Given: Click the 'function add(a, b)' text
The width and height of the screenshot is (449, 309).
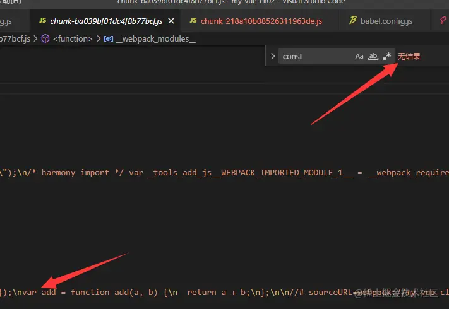Looking at the screenshot, I should 114,292.
